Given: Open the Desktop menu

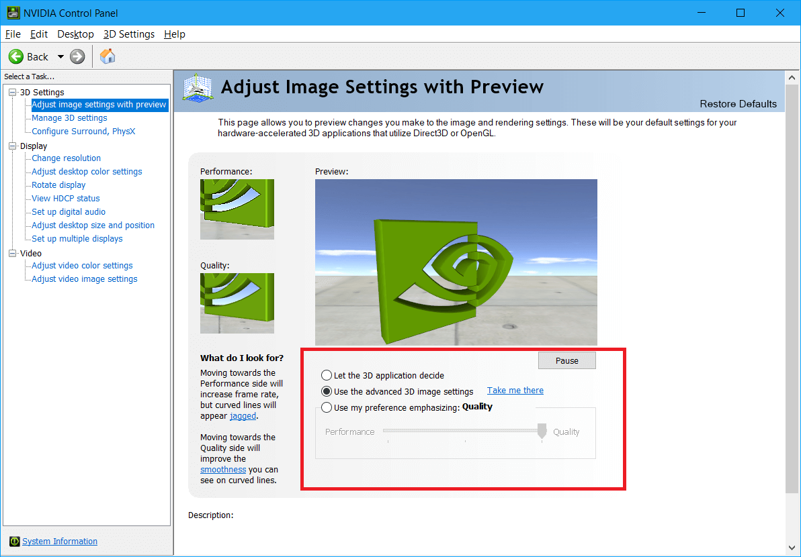Looking at the screenshot, I should tap(75, 34).
